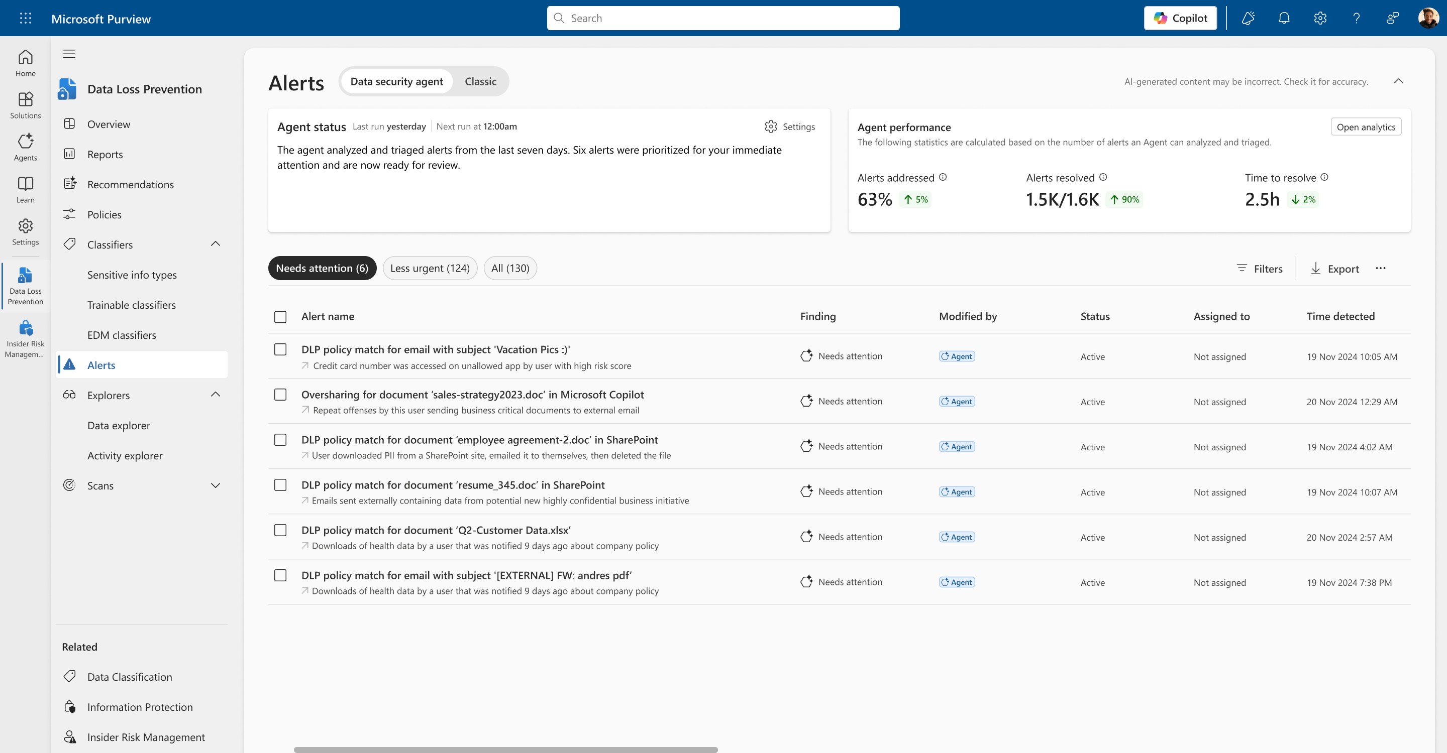Select the Less urgent (124) tab

point(430,268)
